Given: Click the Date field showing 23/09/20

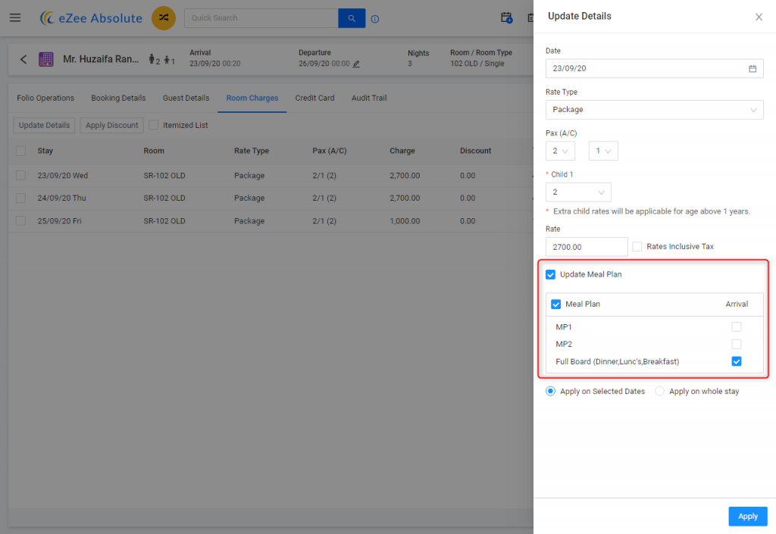Looking at the screenshot, I should pyautogui.click(x=654, y=69).
